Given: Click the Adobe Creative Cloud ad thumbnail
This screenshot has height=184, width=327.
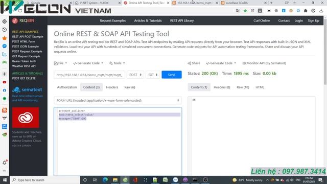Looking at the screenshot, I should tap(26, 118).
